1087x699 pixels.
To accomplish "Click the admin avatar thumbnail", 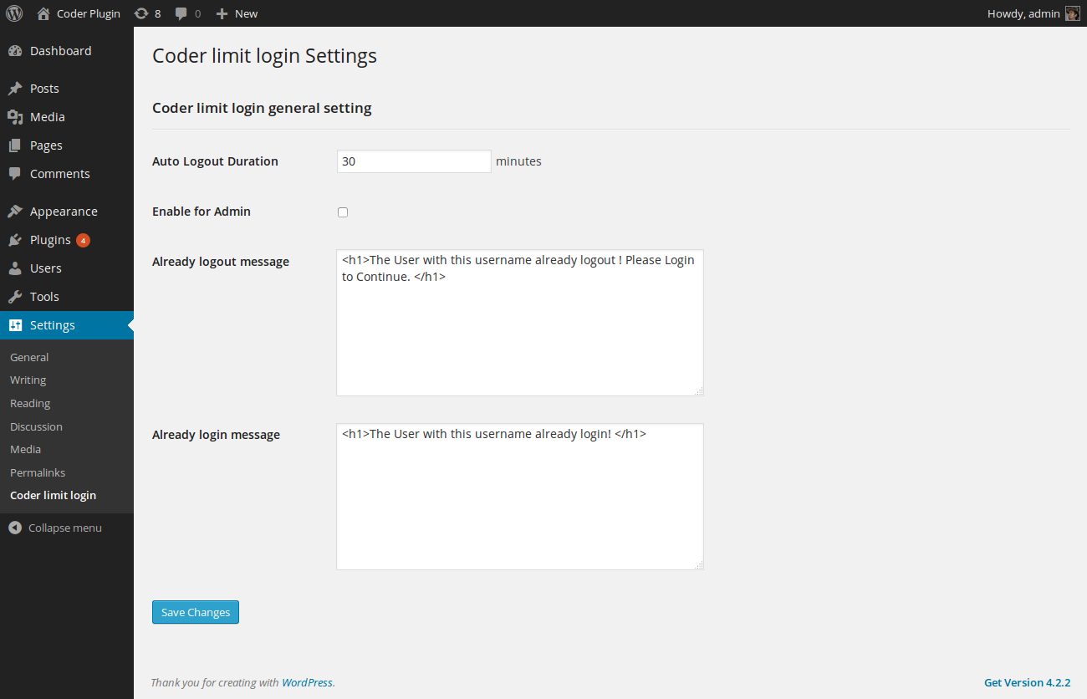I will tap(1072, 13).
